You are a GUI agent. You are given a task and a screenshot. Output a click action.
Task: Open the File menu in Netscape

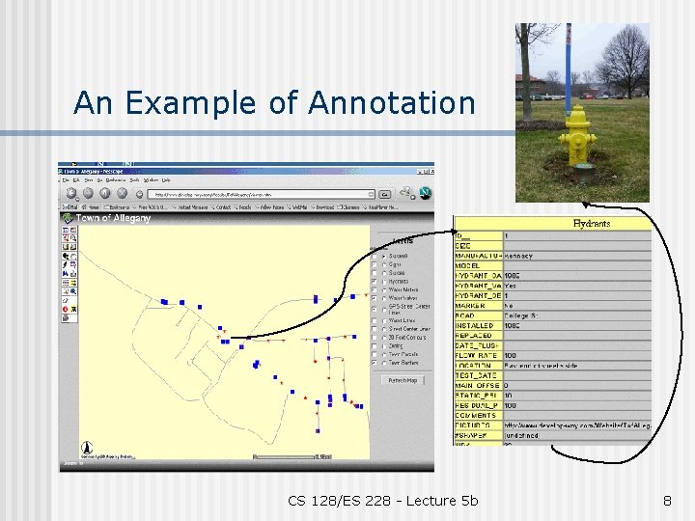66,180
